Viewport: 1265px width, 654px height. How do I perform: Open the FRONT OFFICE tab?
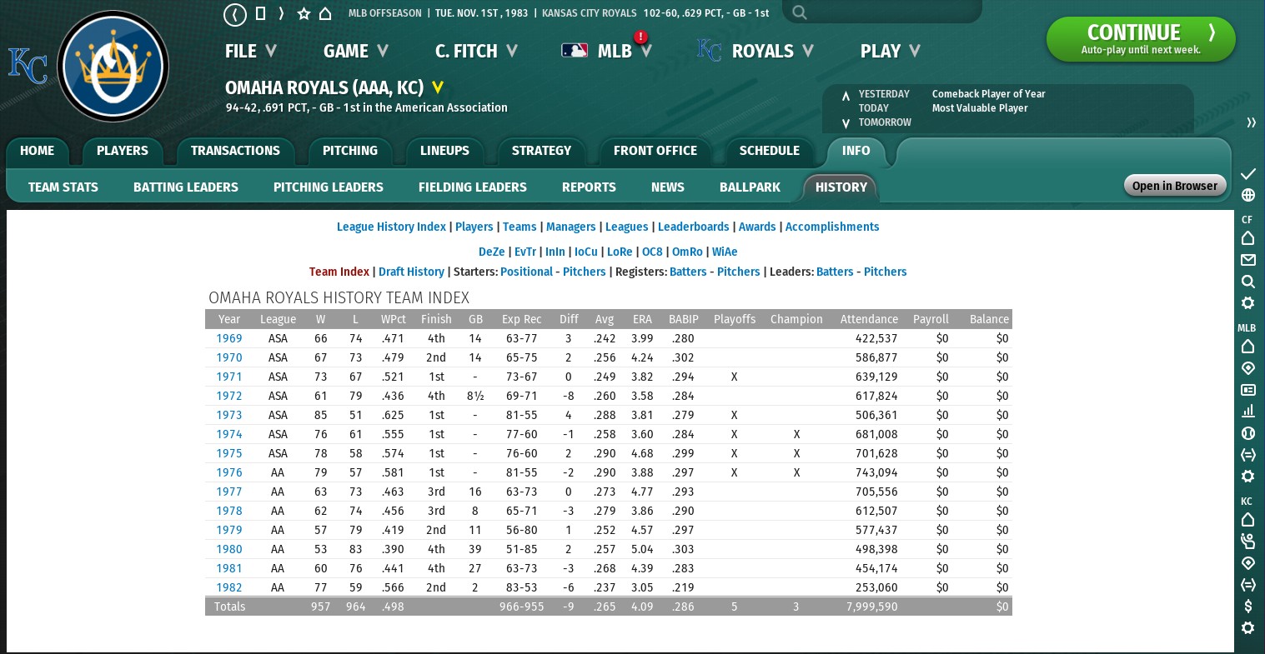(655, 151)
